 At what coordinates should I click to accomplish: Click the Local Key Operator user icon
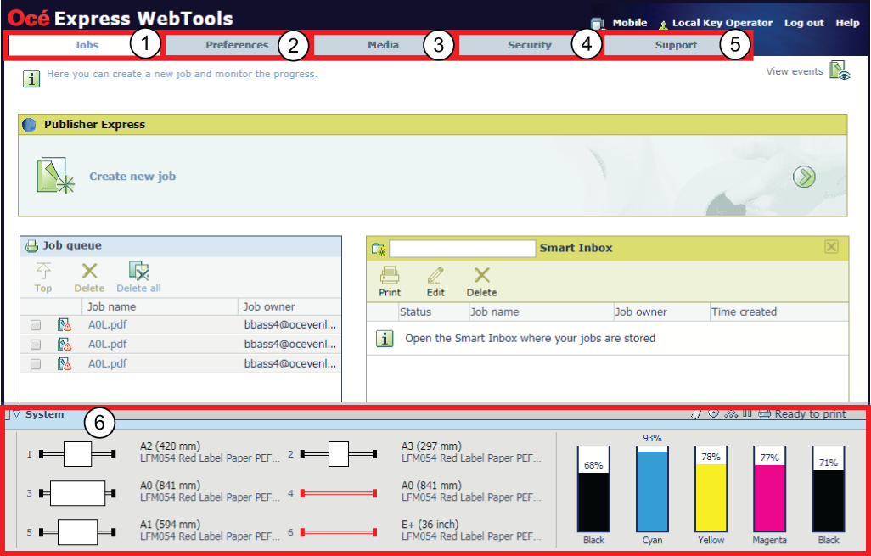(663, 25)
